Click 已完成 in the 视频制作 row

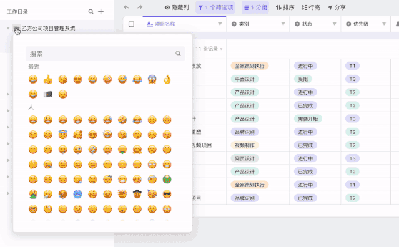(305, 145)
